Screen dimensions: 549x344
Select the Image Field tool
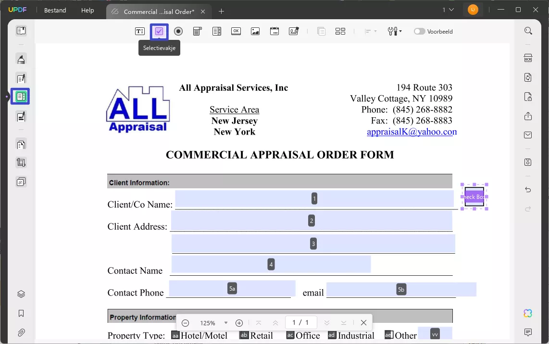[255, 32]
